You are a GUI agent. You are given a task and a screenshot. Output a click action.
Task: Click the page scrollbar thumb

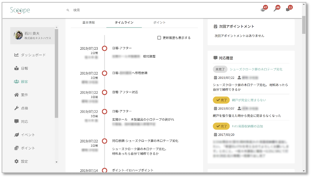click(304, 25)
